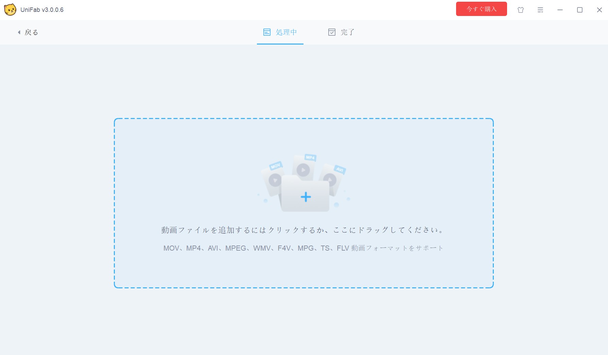Screen dimensions: 608x355
Task: Click the folder plus icon to add video
Action: click(x=305, y=197)
